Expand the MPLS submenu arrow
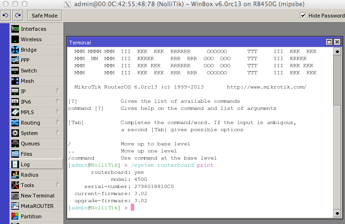This screenshot has height=224, width=345. (58, 112)
